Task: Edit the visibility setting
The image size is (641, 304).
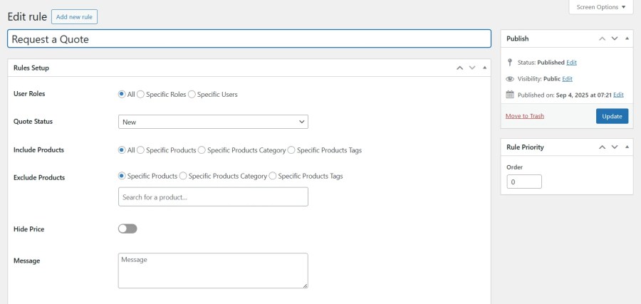Action: click(x=568, y=79)
